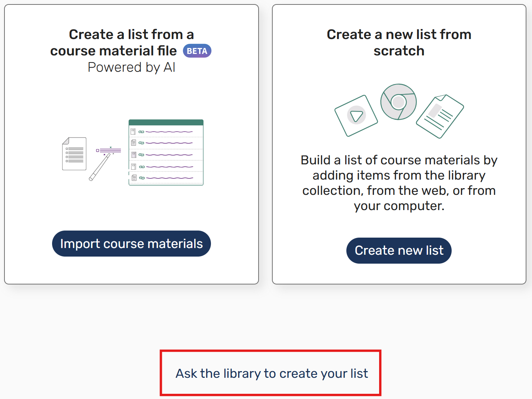
Task: Click the circular disc icon
Action: coord(398,102)
